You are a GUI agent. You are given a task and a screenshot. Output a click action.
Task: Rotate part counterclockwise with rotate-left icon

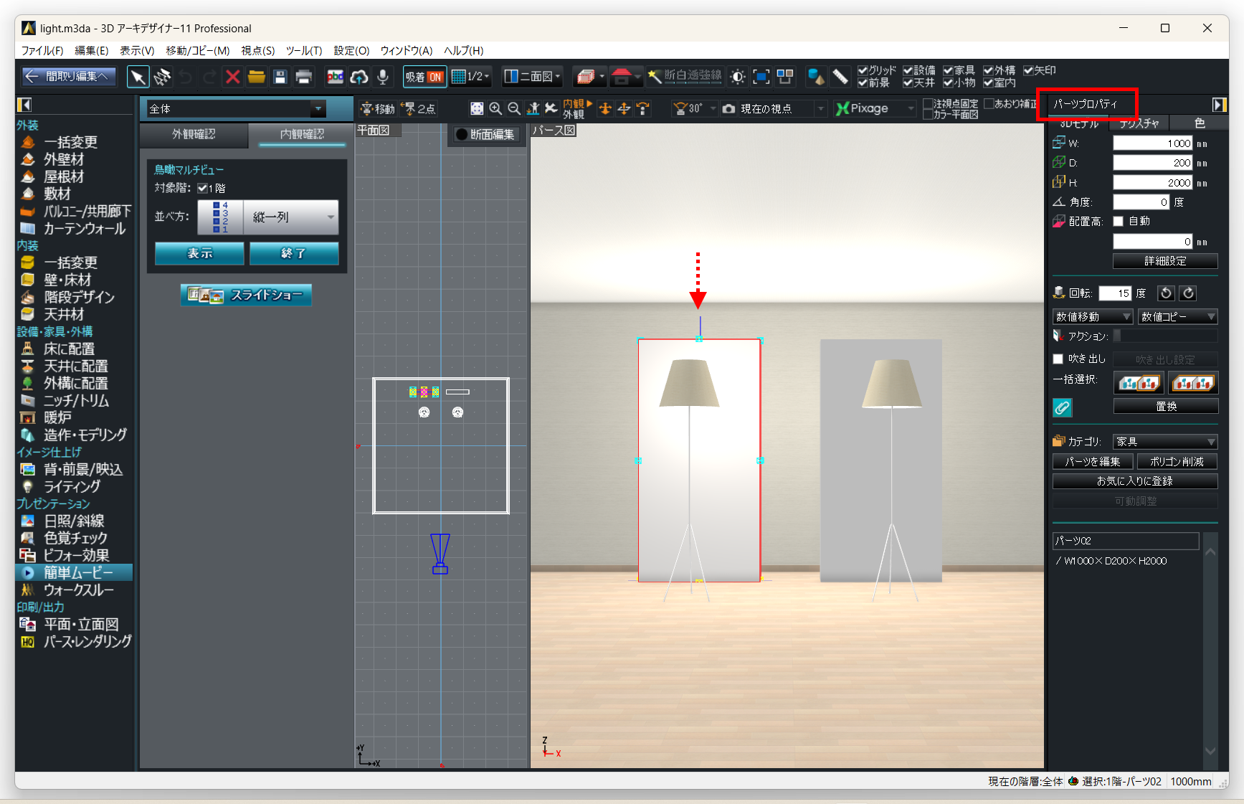pos(1167,293)
